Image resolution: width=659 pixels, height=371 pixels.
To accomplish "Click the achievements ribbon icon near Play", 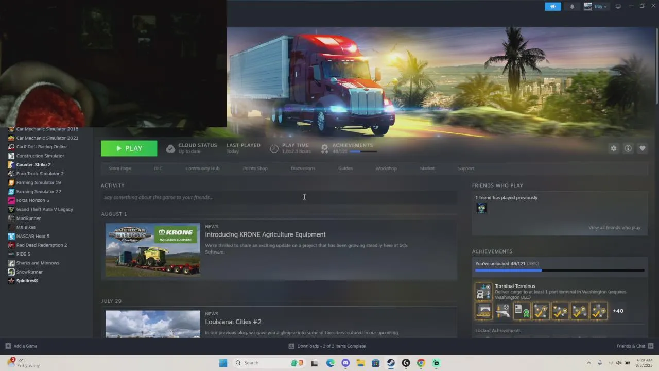I will pyautogui.click(x=324, y=148).
